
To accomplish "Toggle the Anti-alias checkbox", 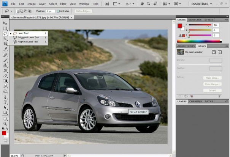I will [x=58, y=11].
